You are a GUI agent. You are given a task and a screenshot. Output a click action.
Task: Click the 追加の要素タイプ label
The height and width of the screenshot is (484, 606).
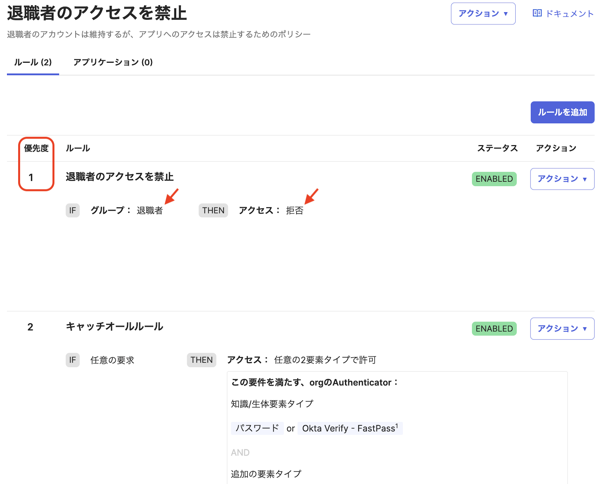point(266,474)
